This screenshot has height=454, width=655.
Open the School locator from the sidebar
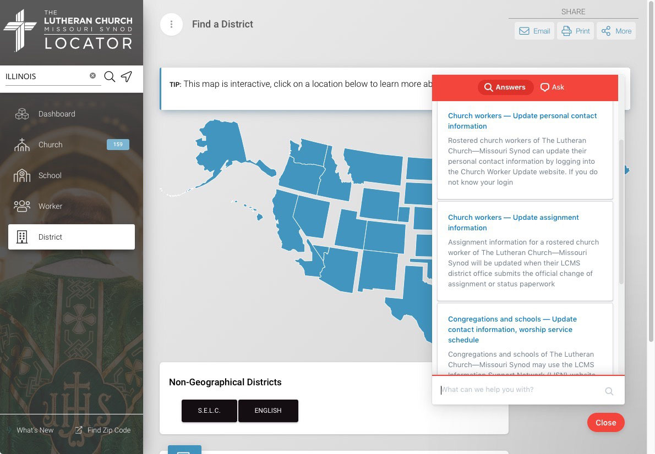[50, 175]
